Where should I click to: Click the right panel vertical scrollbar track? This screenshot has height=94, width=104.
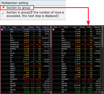click(102, 69)
